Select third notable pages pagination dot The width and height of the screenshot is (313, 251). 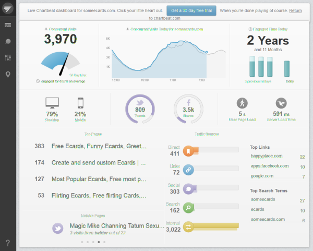click(93, 242)
